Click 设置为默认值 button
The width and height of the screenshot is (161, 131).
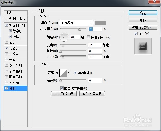(64, 93)
